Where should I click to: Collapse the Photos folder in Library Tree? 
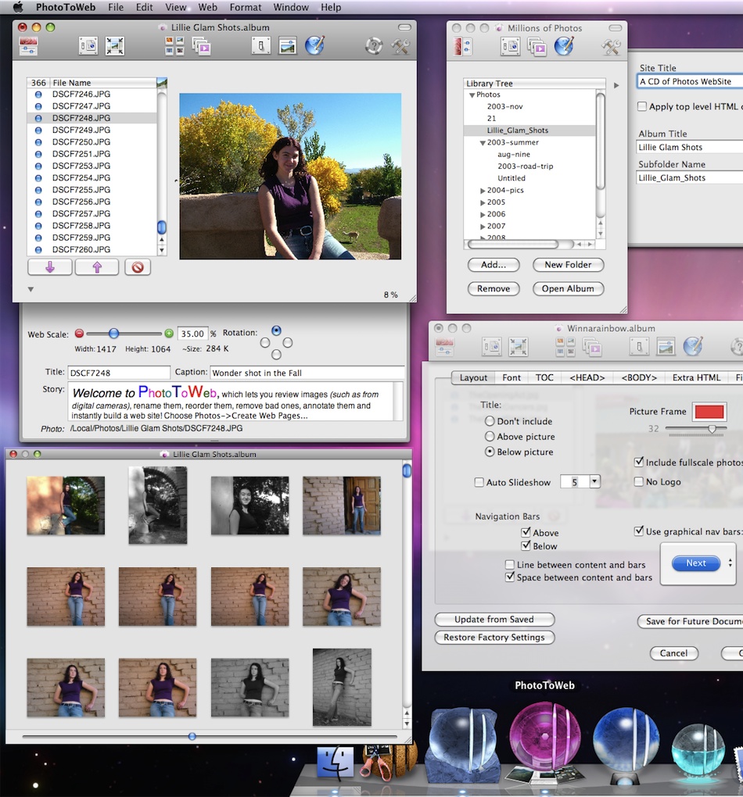472,95
